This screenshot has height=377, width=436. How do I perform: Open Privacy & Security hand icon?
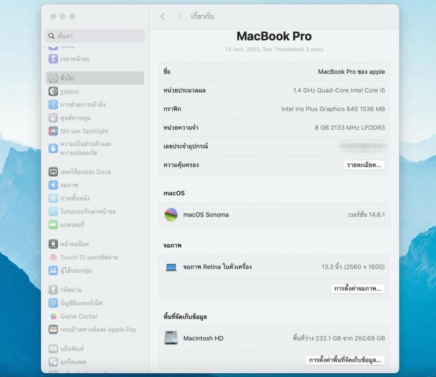click(53, 148)
